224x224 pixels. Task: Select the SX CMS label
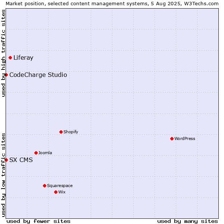[21, 160]
